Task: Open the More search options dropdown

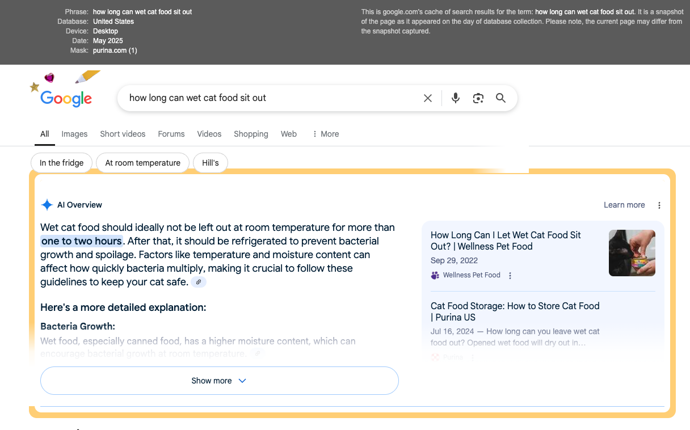Action: coord(325,134)
